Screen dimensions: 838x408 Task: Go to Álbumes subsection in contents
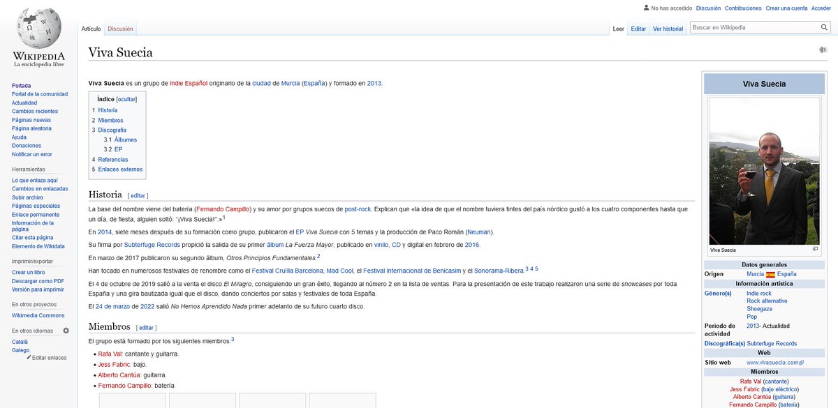point(126,139)
